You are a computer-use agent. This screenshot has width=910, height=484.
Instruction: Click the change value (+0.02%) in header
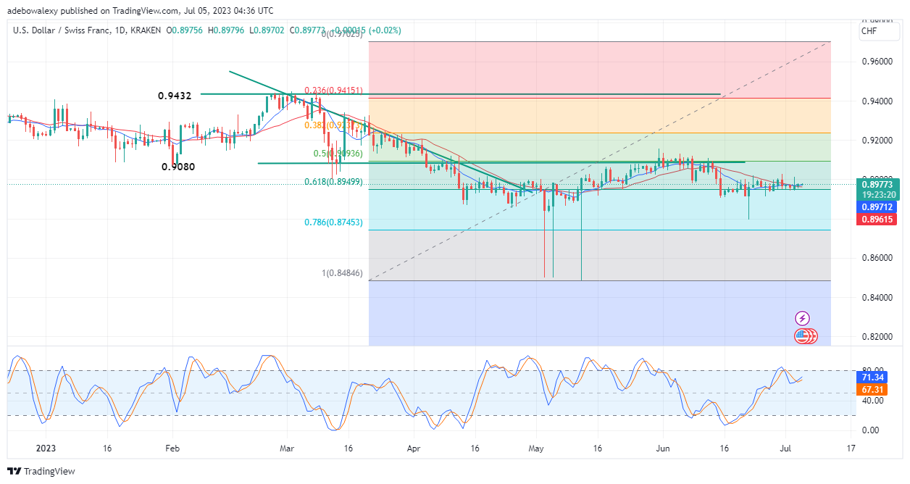385,30
